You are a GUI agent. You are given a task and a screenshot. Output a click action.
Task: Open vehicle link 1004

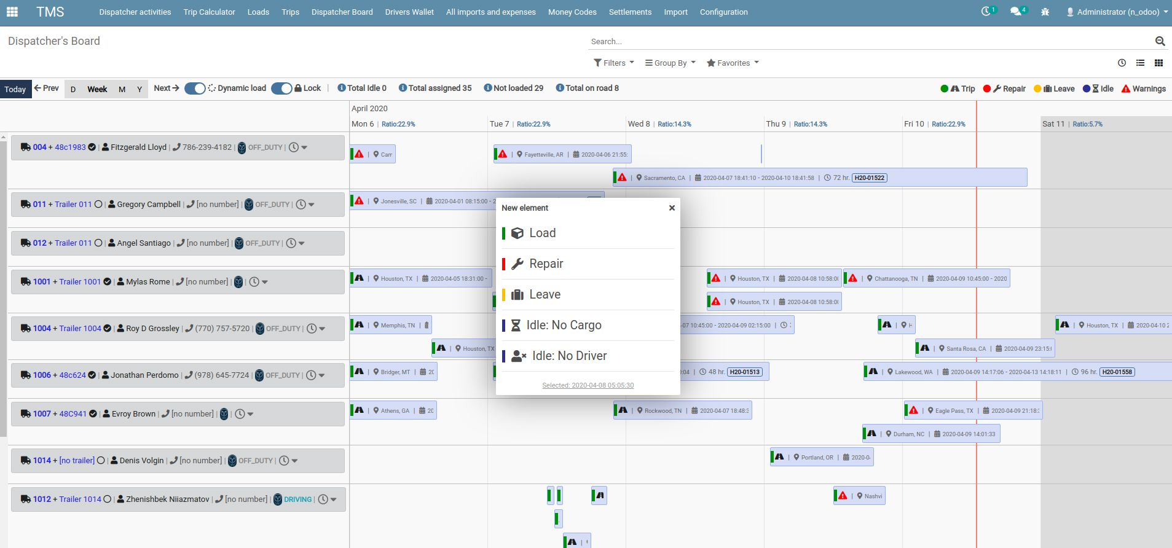click(42, 329)
